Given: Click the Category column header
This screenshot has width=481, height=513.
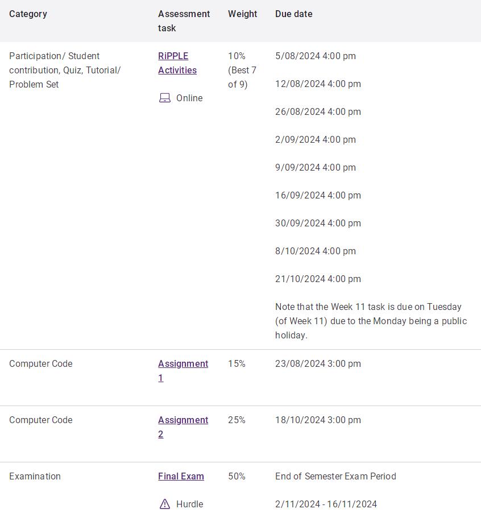Looking at the screenshot, I should [28, 14].
